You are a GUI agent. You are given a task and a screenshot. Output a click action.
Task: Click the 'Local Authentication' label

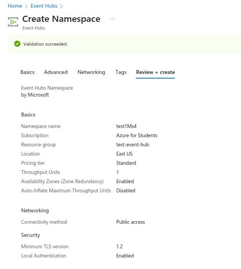(x=44, y=256)
